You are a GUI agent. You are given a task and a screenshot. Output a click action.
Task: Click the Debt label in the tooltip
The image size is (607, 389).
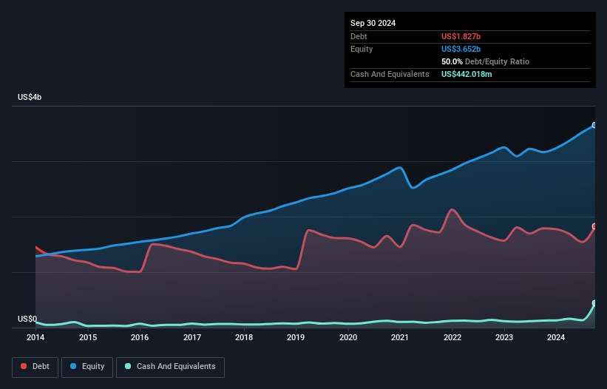tap(359, 36)
